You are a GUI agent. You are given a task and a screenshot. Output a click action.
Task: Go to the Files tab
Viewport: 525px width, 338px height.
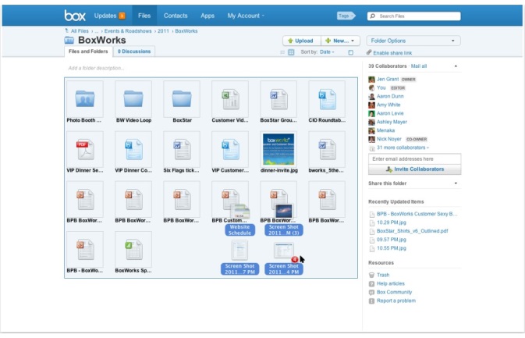[x=144, y=16]
